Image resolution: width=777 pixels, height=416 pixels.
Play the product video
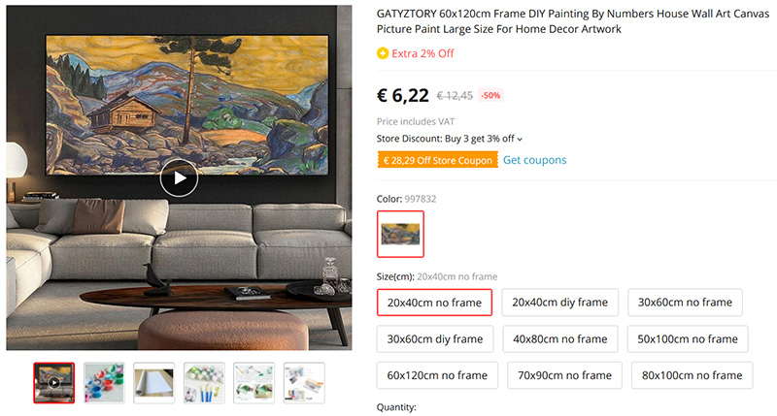pyautogui.click(x=179, y=178)
